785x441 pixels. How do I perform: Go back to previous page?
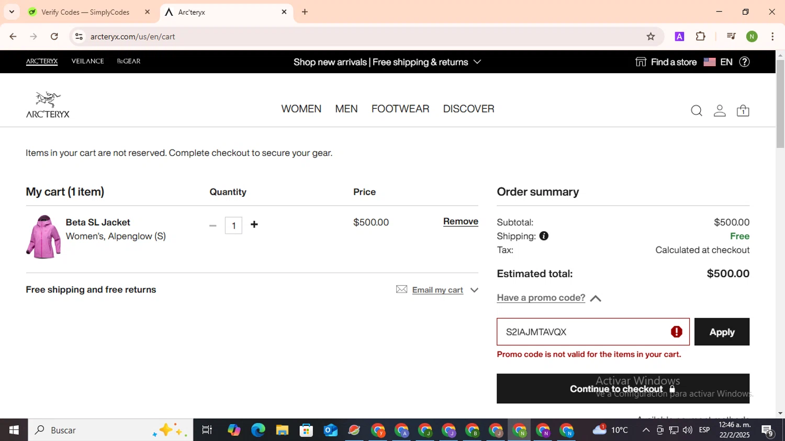click(x=13, y=37)
